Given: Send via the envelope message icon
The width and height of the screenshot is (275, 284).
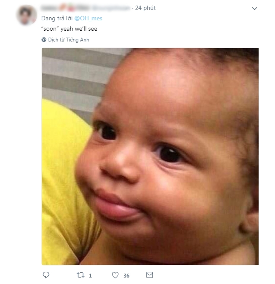Looking at the screenshot, I should (x=149, y=275).
